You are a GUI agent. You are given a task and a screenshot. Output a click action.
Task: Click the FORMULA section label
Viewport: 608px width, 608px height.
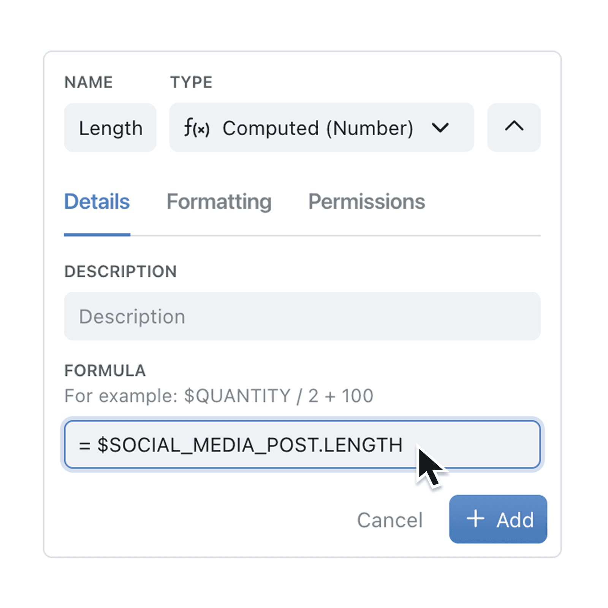pyautogui.click(x=105, y=370)
